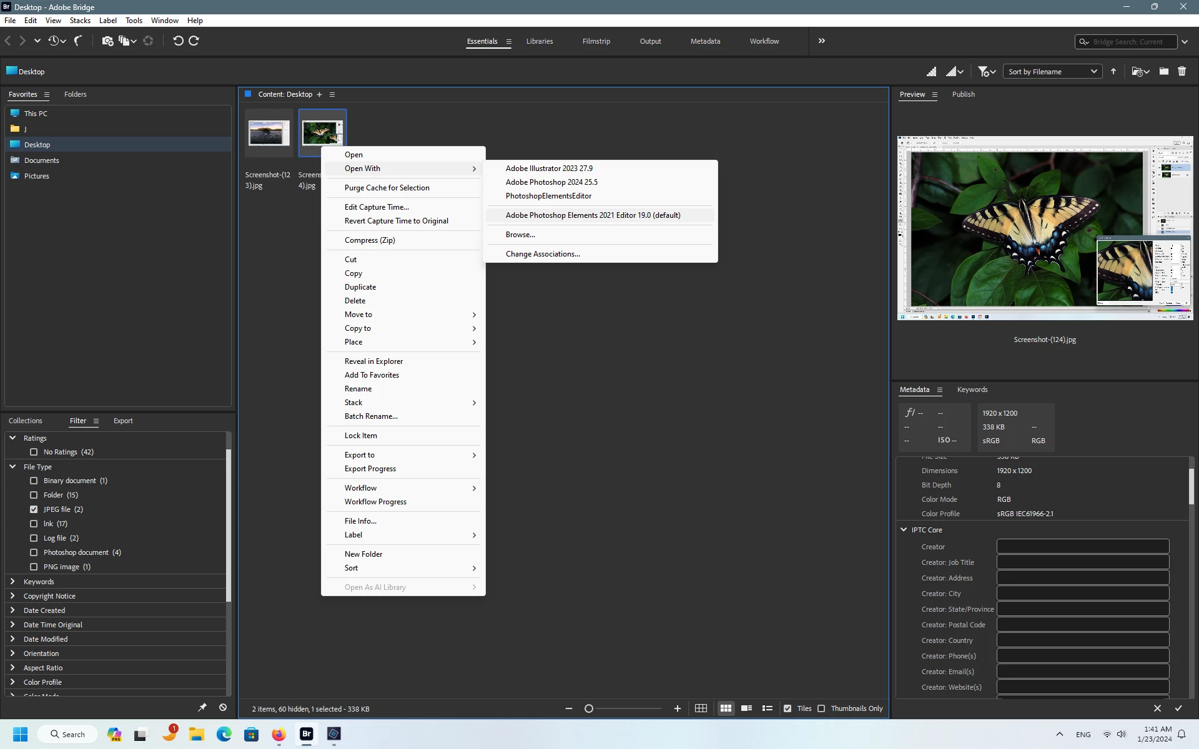
Task: Choose Adobe Photoshop 2024 25.5 in submenu
Action: [x=551, y=182]
